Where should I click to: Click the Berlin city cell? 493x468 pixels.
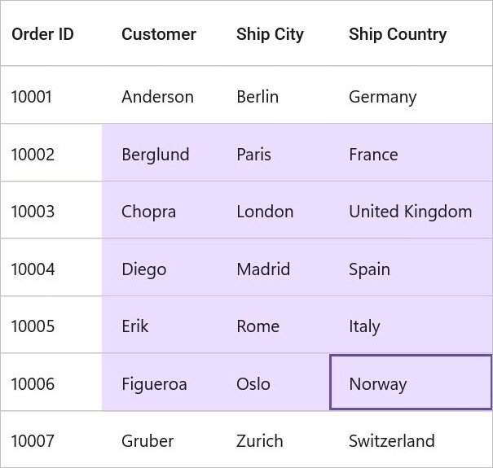coord(273,95)
